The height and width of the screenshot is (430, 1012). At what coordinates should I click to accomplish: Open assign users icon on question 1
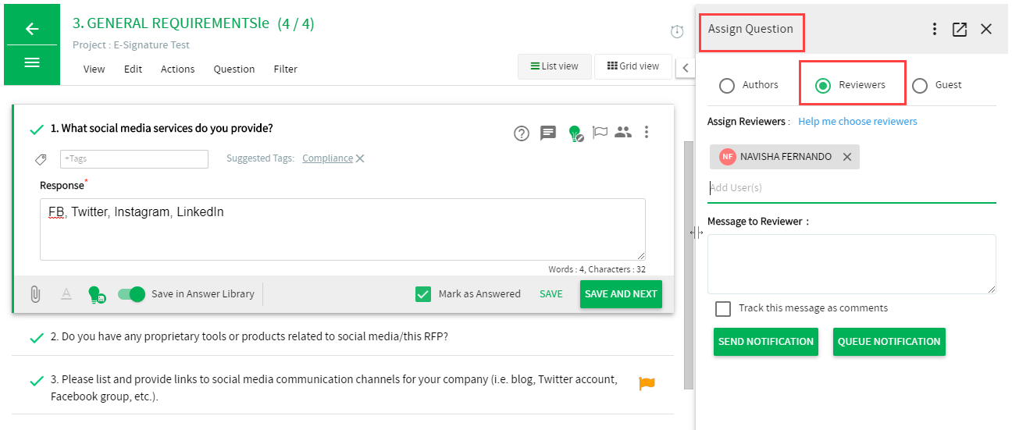pyautogui.click(x=622, y=133)
